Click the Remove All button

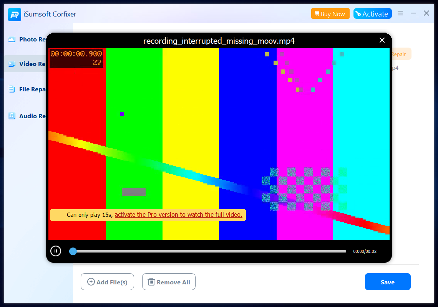click(169, 282)
